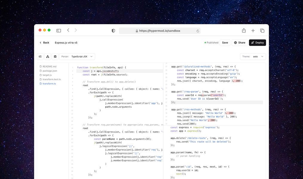Click "res.send('This route will be deleted')" line
The image size is (303, 179).
[203, 142]
